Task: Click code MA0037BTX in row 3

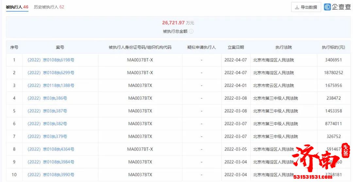Action: pos(140,86)
